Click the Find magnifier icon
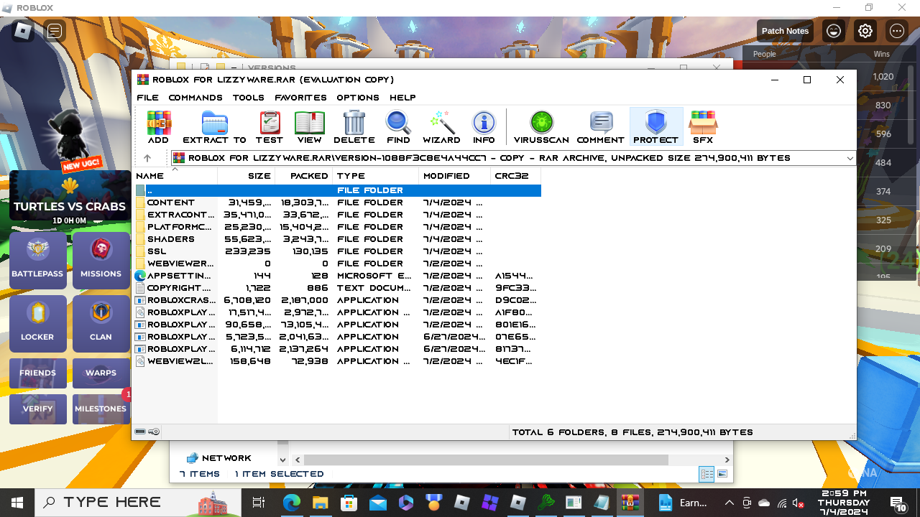Screen dimensions: 920x517 398,127
